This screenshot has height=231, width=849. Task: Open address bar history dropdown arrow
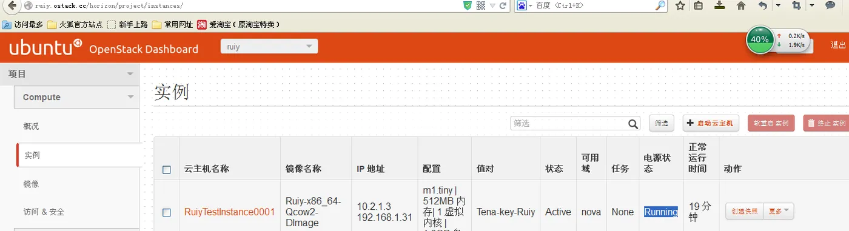(492, 5)
